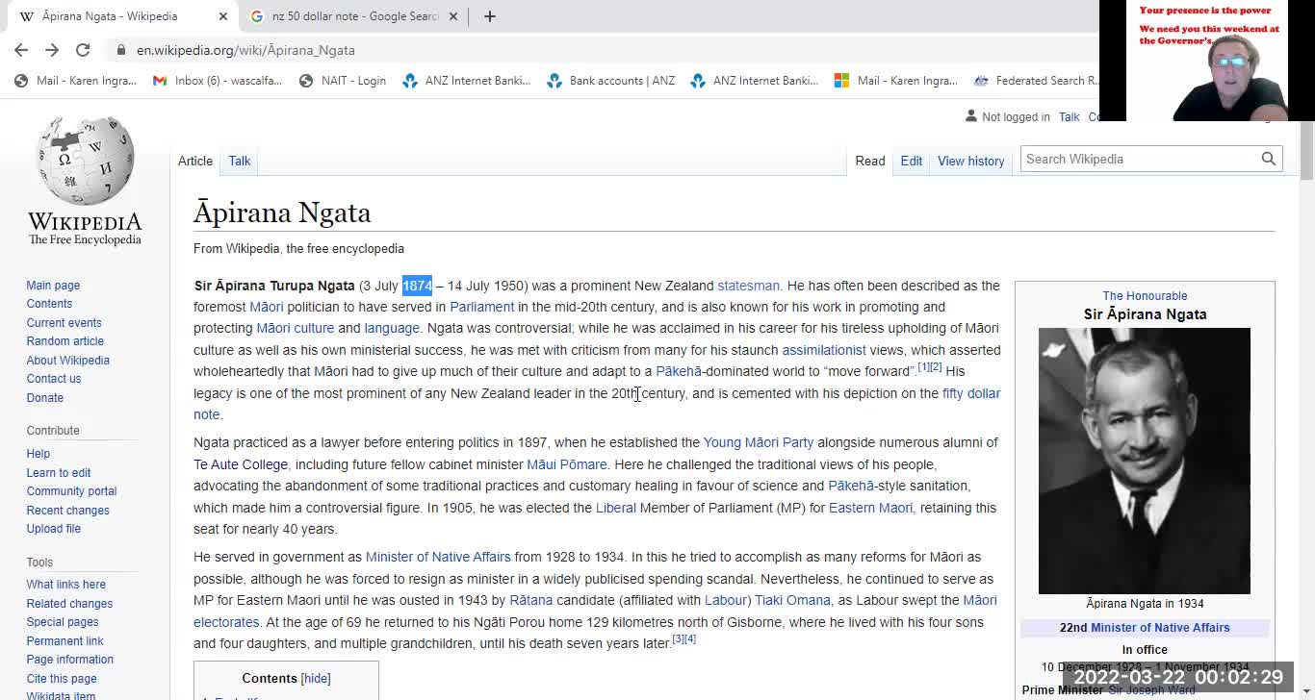Viewport: 1315px width, 700px height.
Task: Click the padlock site info icon
Action: click(120, 50)
